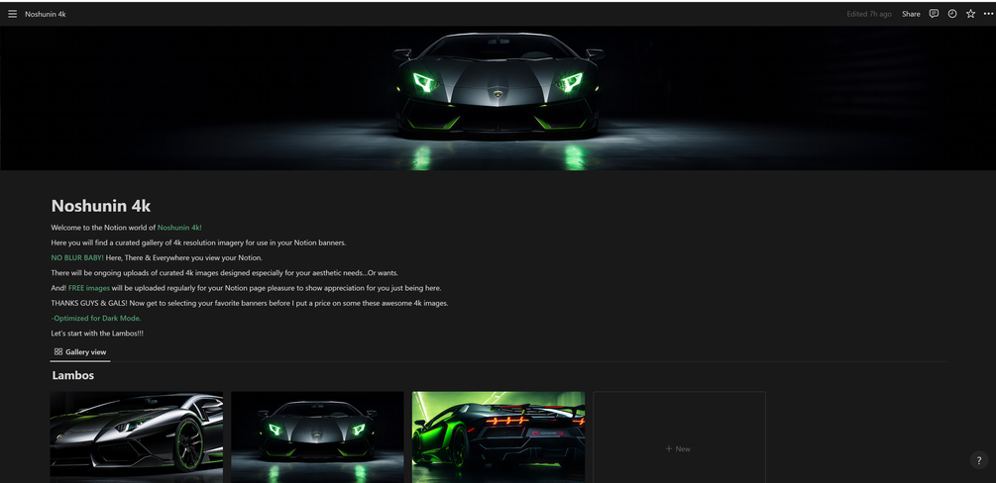Screen dimensions: 996x483
Task: Click the ongoing uploads paragraph
Action: (x=224, y=273)
